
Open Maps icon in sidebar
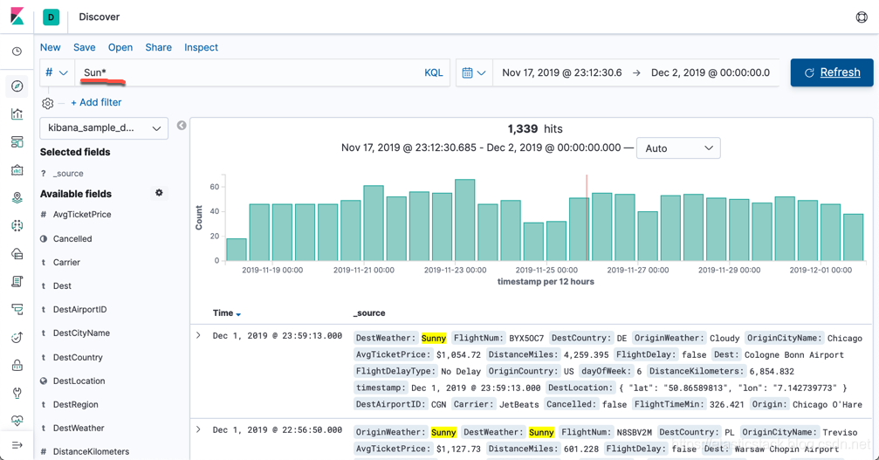click(17, 198)
